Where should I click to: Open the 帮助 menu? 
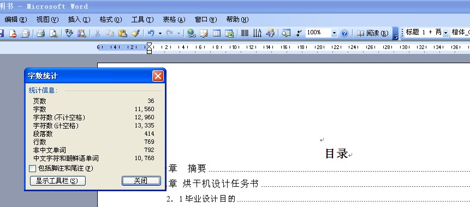coord(237,20)
